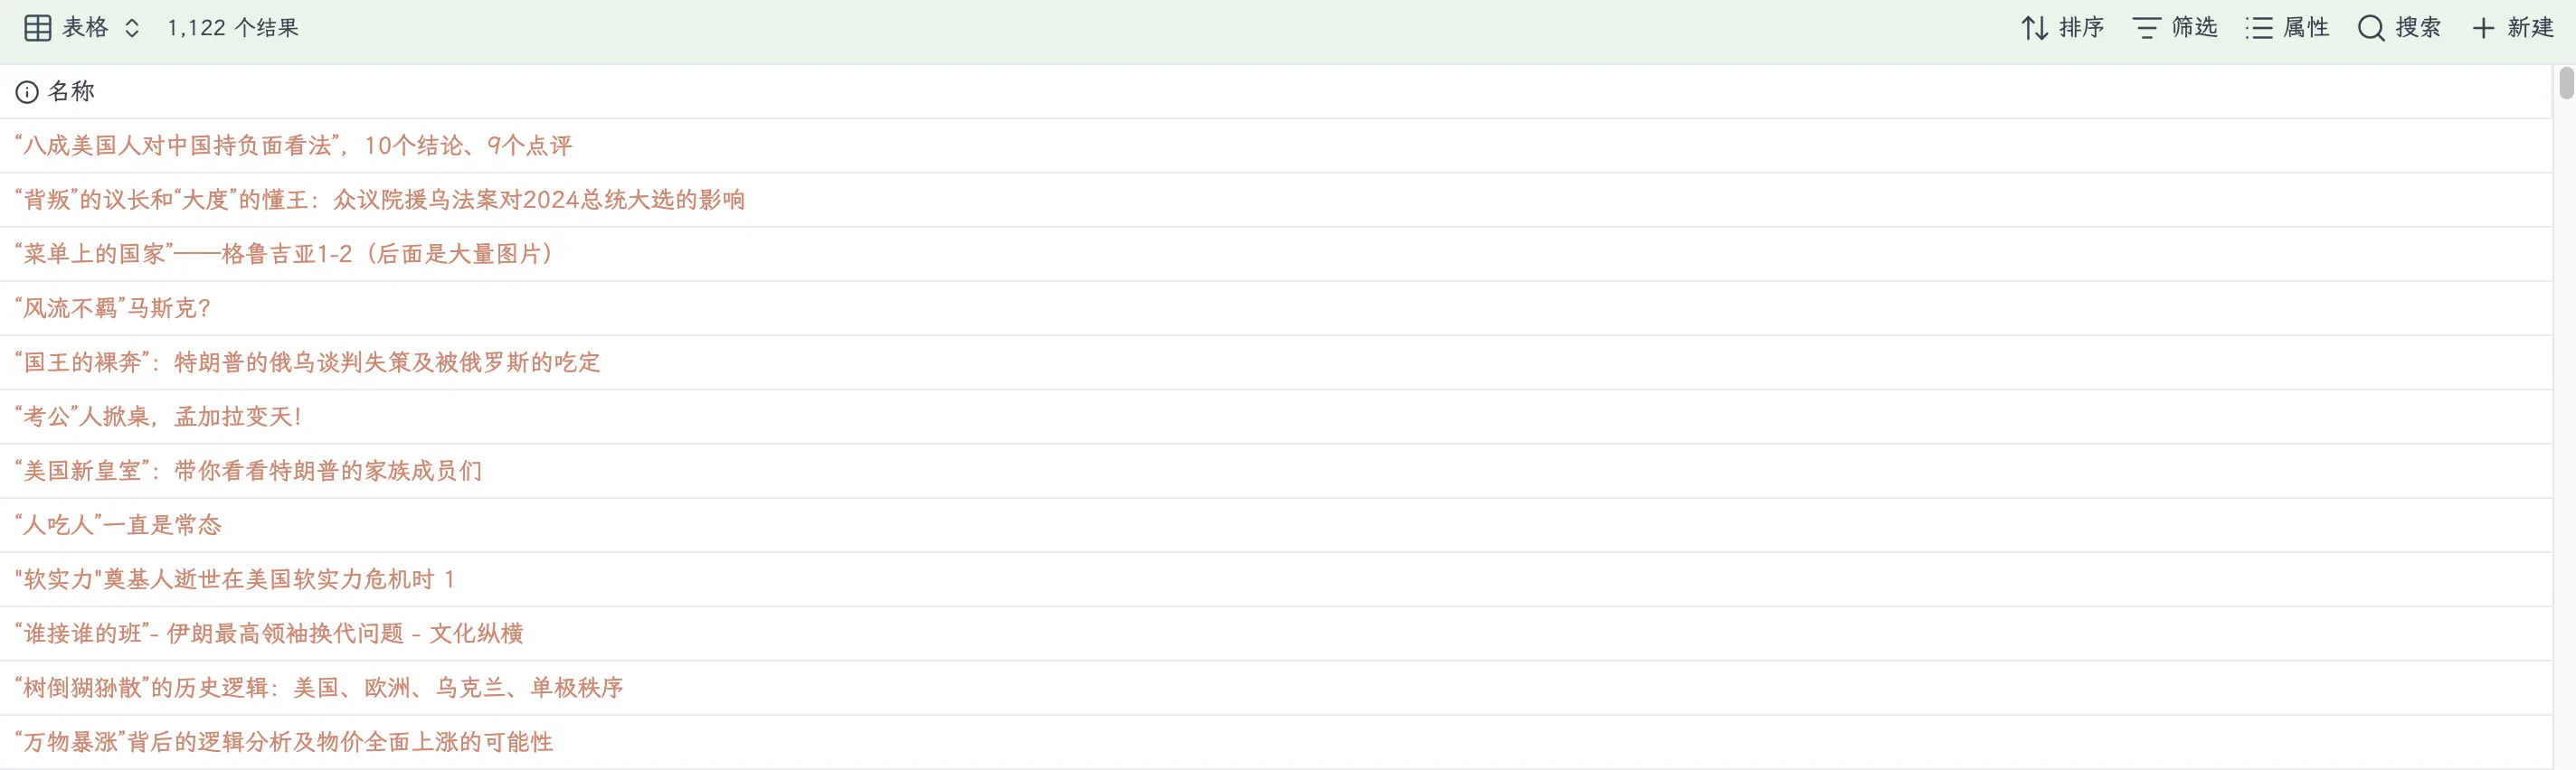Open the note "风流不羁"马斯克?
Screen dimensions: 2576x770
tap(113, 308)
